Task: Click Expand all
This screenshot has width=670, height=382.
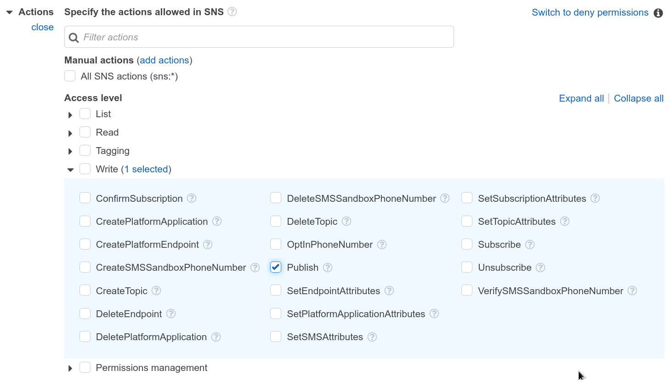Action: pos(581,98)
